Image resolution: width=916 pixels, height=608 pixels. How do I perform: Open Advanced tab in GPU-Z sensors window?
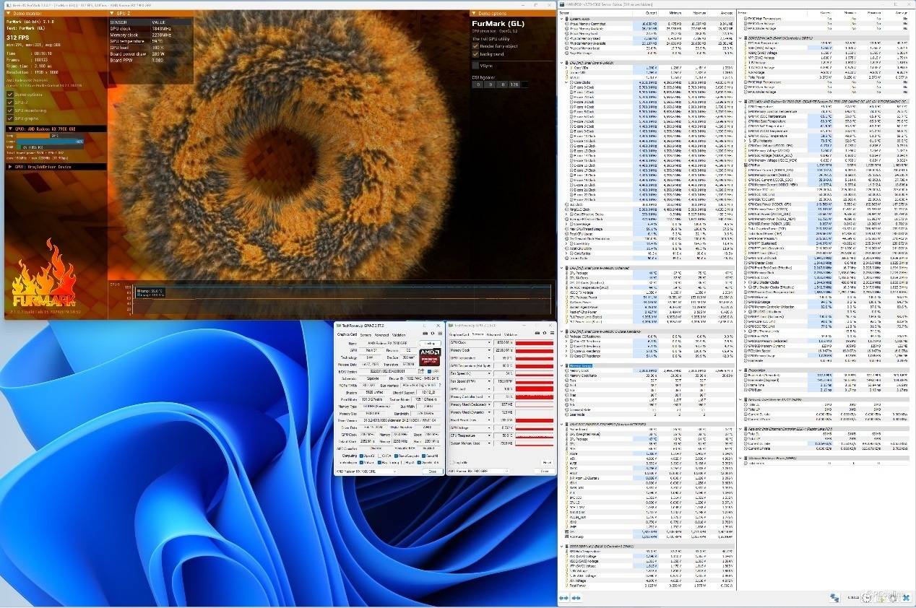pyautogui.click(x=494, y=334)
